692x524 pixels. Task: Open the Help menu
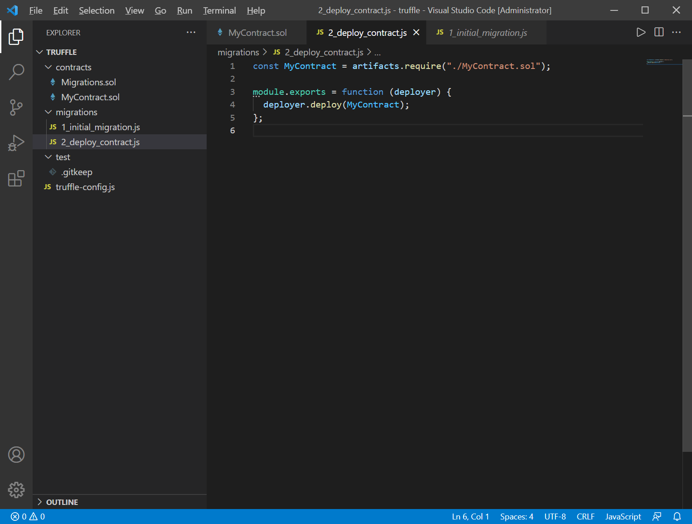(x=256, y=10)
